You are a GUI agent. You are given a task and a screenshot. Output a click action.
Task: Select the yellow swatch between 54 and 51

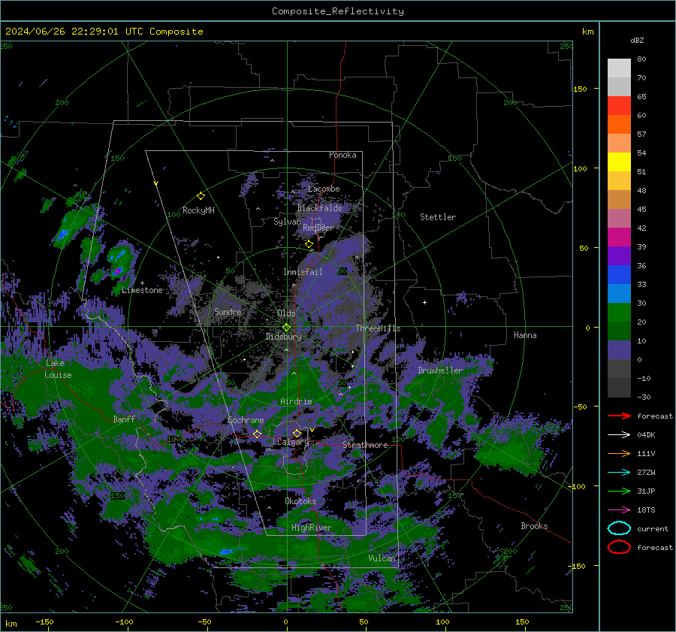pyautogui.click(x=619, y=162)
